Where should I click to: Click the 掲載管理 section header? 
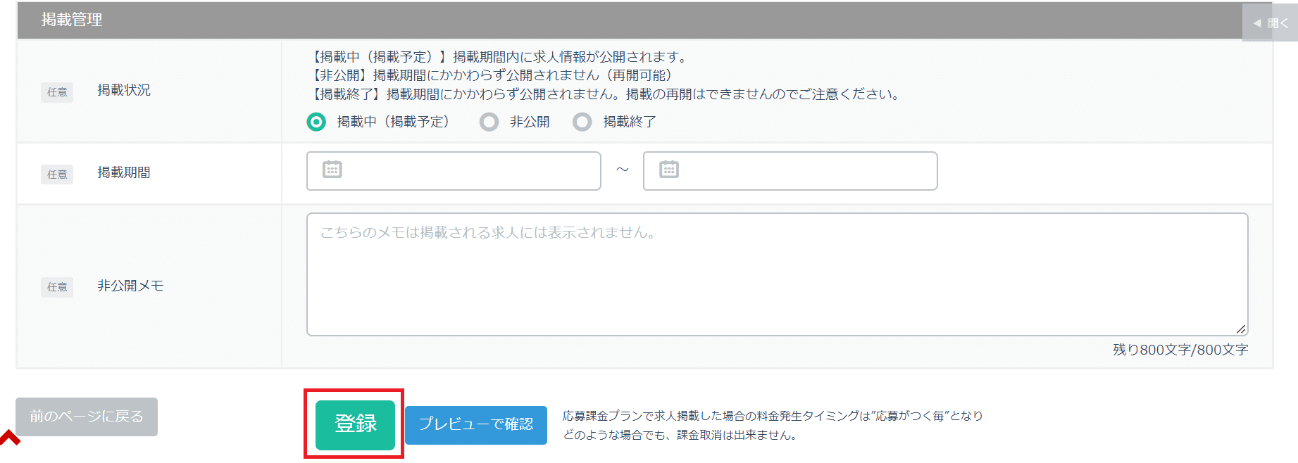[x=72, y=20]
